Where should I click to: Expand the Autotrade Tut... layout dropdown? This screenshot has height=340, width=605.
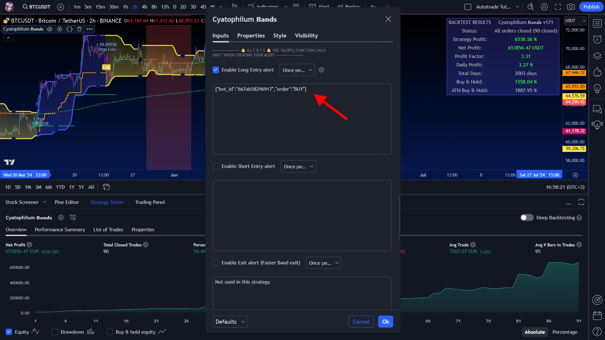pos(517,7)
